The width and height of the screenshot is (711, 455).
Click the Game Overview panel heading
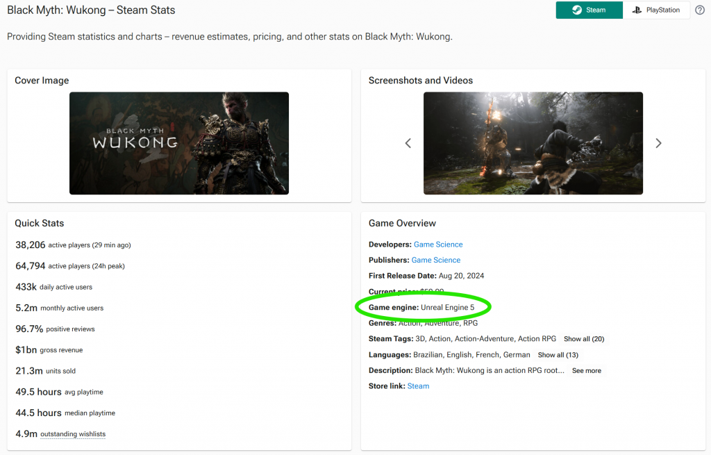click(x=402, y=223)
